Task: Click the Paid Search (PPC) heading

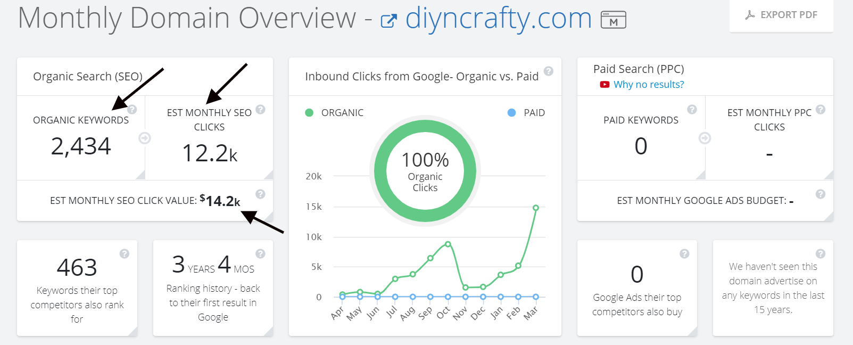Action: point(639,69)
